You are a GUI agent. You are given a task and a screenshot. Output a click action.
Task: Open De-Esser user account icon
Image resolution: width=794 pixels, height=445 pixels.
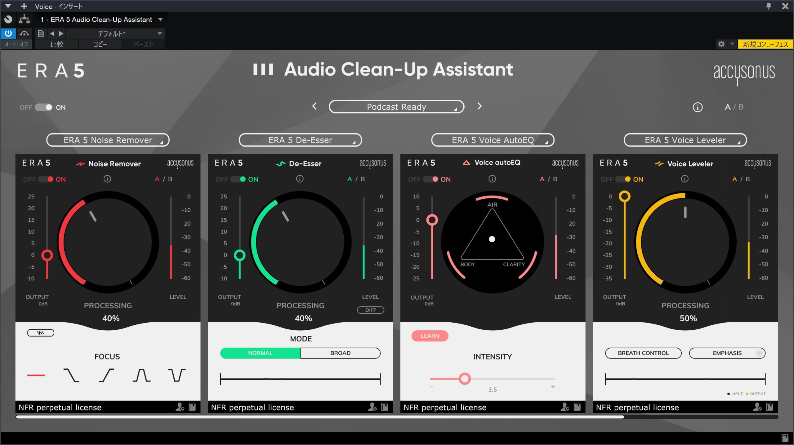[372, 407]
